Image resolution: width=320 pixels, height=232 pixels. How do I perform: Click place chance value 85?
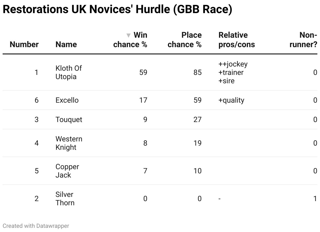(198, 72)
